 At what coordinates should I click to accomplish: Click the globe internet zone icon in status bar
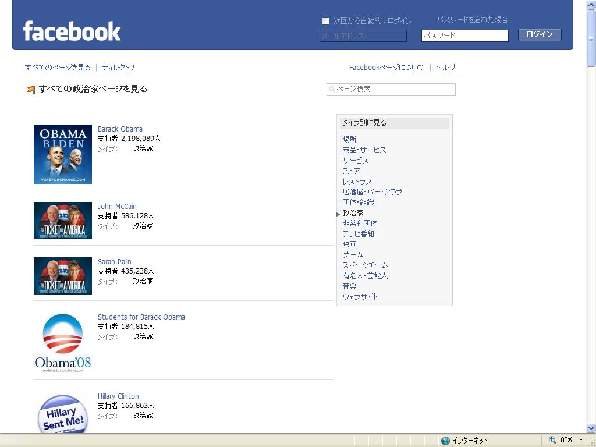click(445, 441)
